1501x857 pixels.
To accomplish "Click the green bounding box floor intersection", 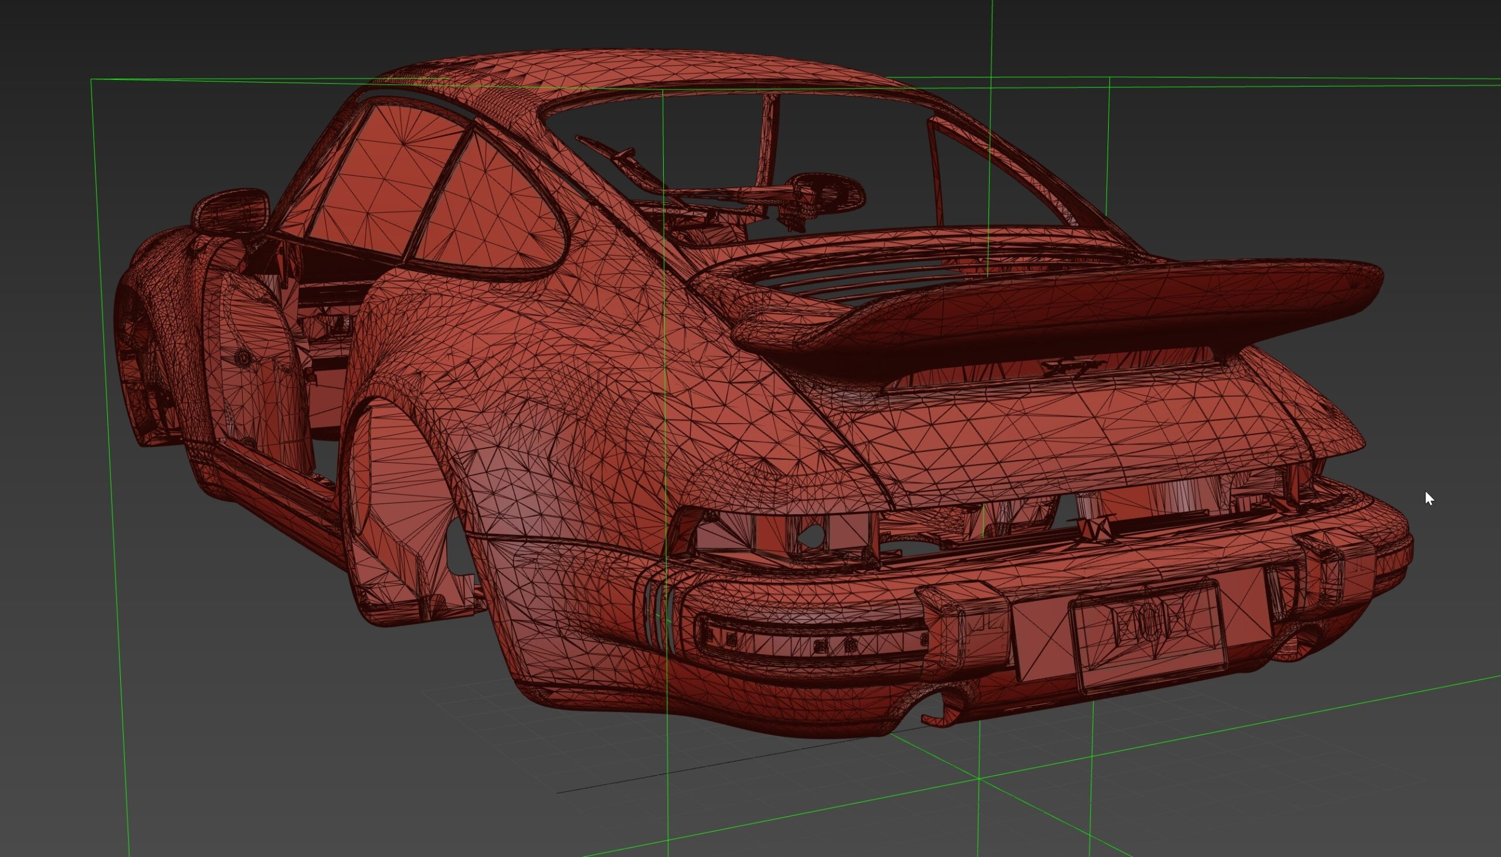I will (979, 778).
